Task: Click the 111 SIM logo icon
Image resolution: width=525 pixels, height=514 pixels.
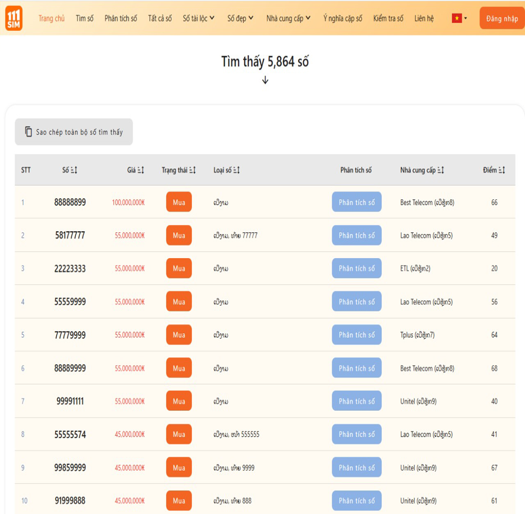Action: click(13, 18)
